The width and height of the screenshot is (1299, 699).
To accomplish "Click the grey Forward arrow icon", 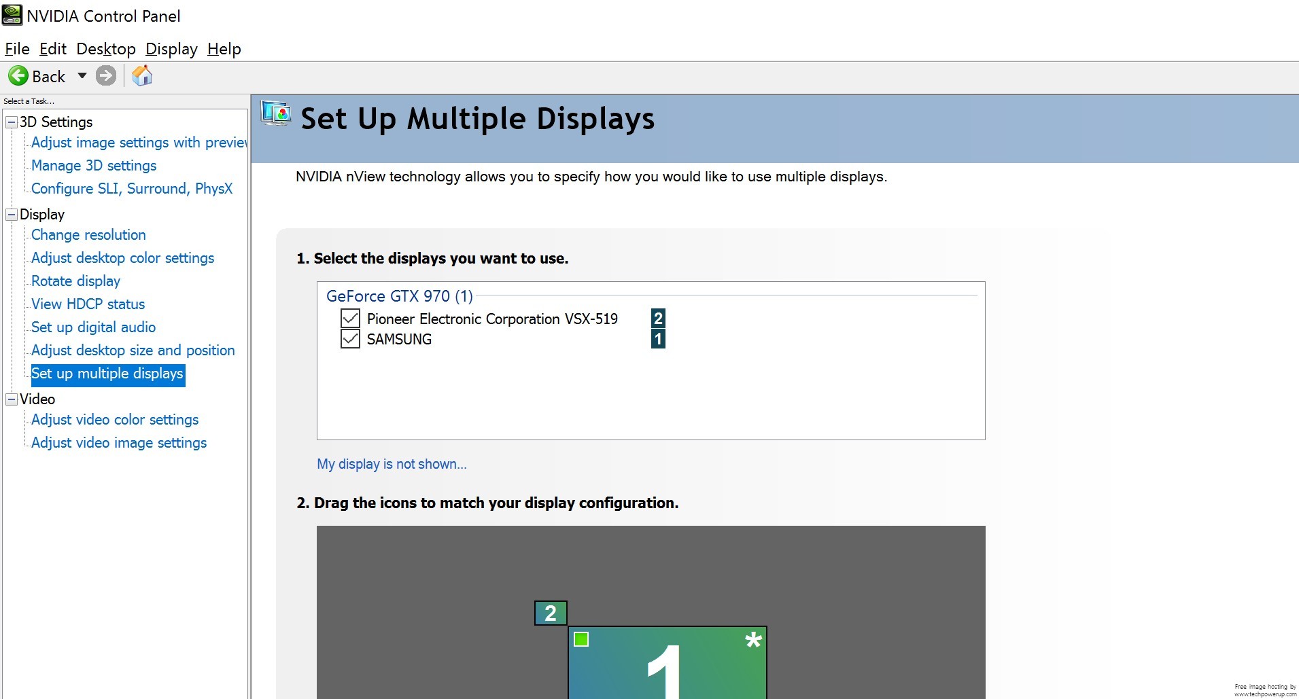I will coord(106,75).
